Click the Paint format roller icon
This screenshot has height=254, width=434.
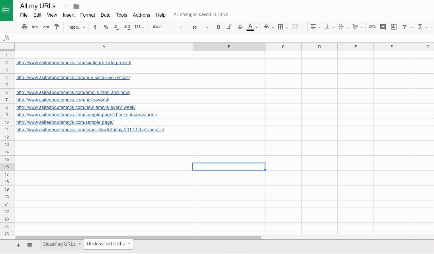coord(57,27)
